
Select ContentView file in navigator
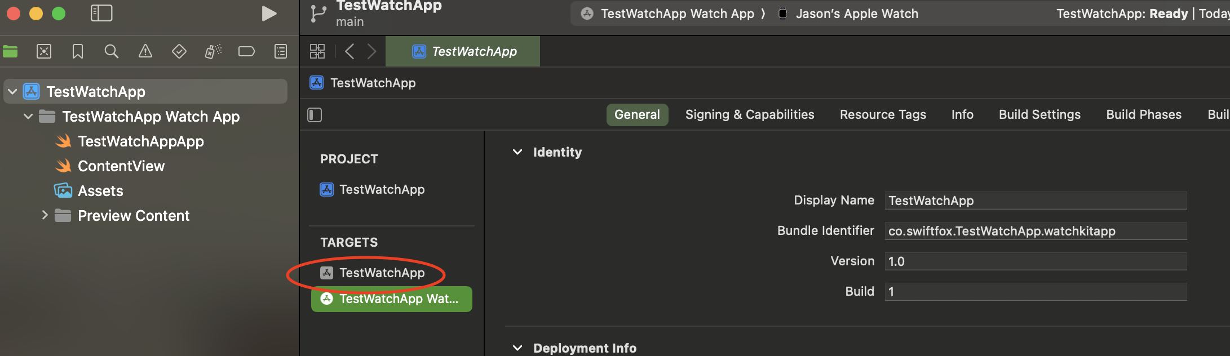click(x=121, y=166)
